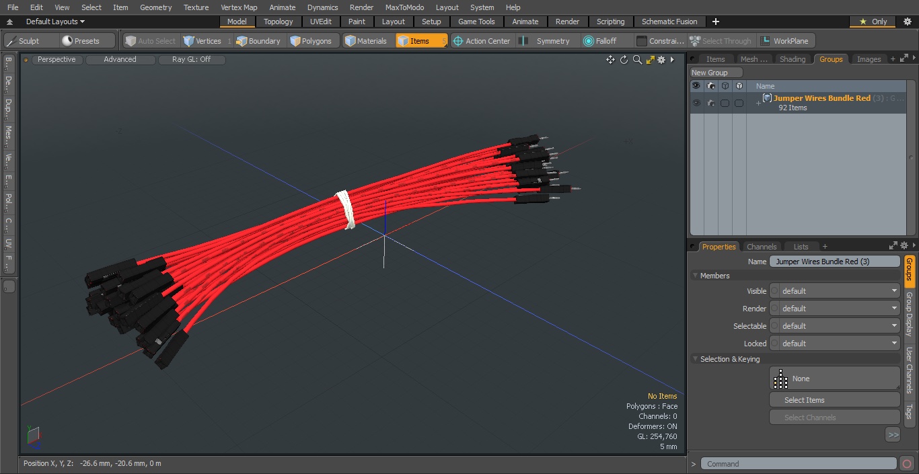The image size is (919, 474).
Task: Open the Default Layouts dropdown
Action: click(55, 22)
